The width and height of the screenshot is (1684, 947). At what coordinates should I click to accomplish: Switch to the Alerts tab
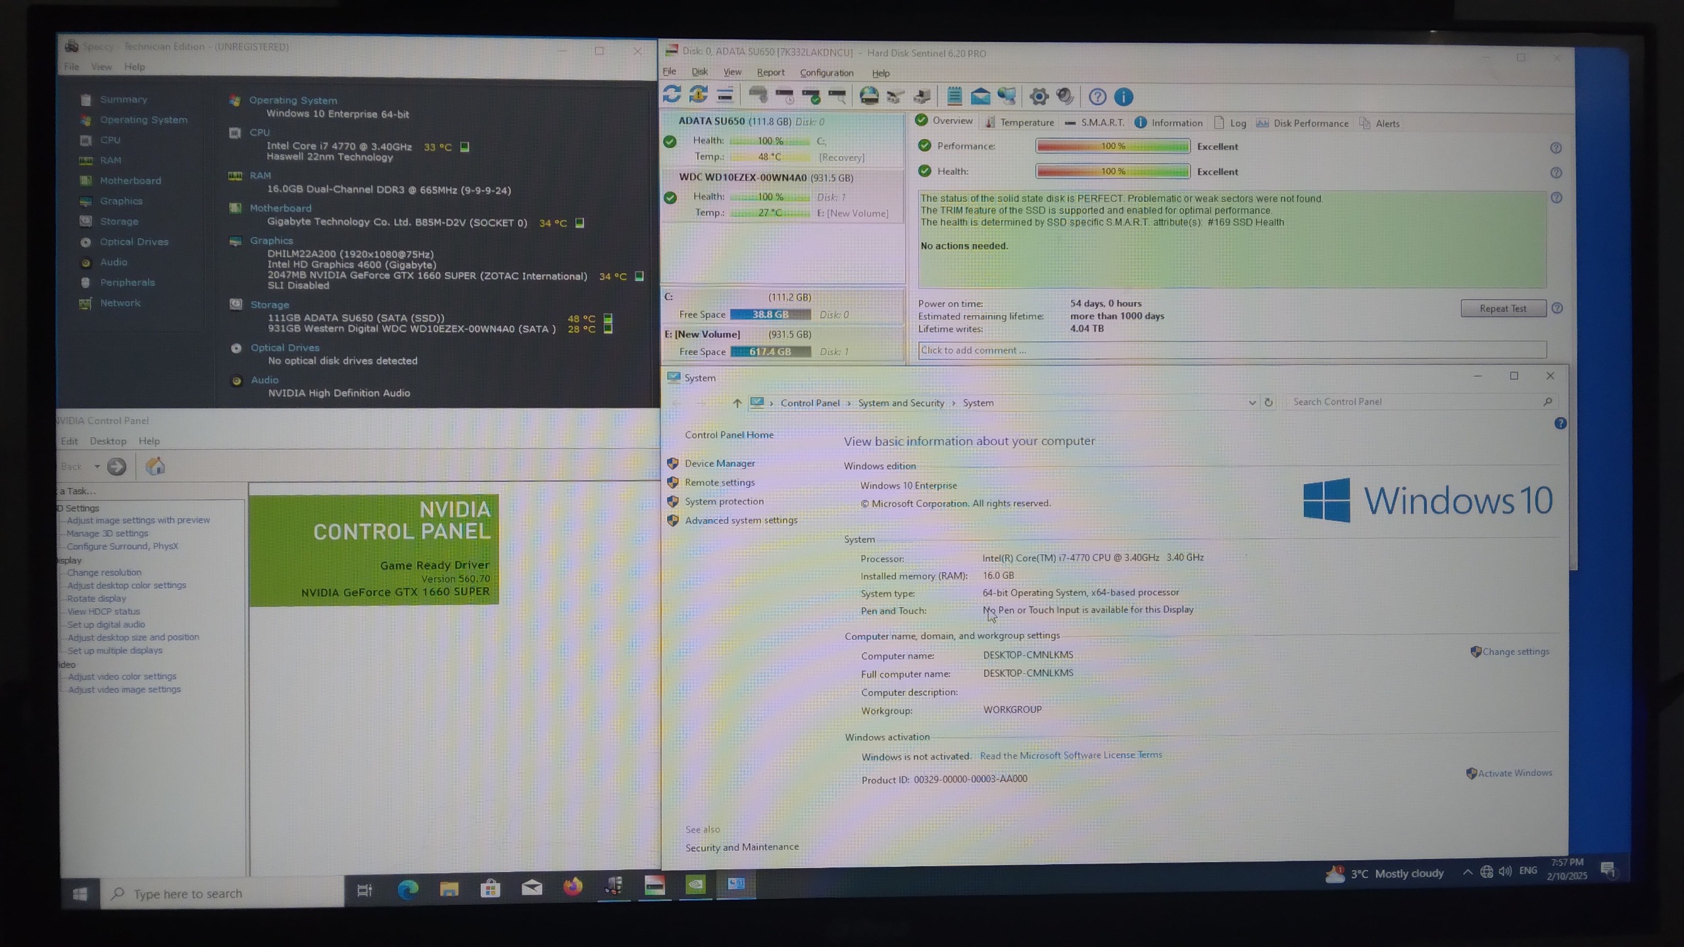(1379, 124)
